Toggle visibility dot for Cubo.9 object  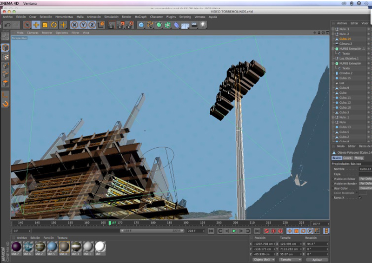click(x=368, y=88)
